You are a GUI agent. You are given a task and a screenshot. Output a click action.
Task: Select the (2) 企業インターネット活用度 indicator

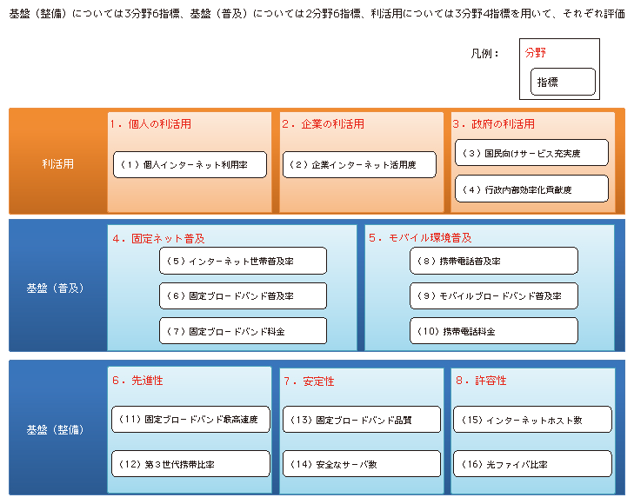click(x=359, y=164)
